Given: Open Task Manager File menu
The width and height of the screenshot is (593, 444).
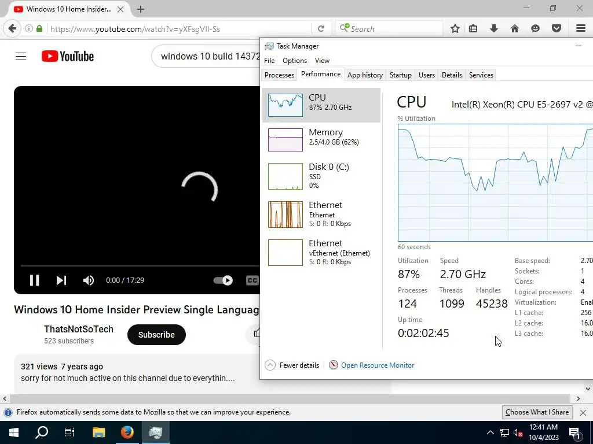Looking at the screenshot, I should (x=269, y=60).
